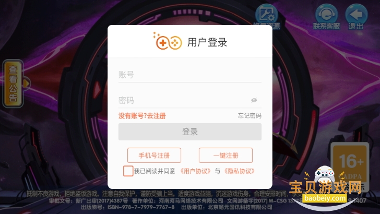380x214 pixels.
Task: Toggle password visibility eye icon
Action: (254, 100)
